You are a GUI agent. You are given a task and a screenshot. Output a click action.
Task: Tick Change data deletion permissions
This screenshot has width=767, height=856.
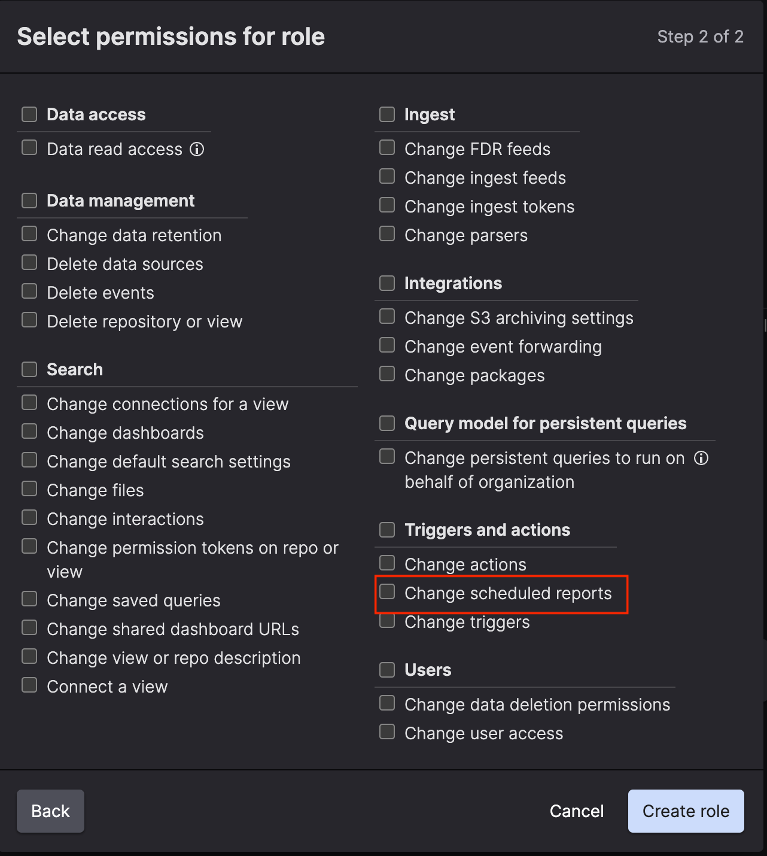[x=388, y=703]
